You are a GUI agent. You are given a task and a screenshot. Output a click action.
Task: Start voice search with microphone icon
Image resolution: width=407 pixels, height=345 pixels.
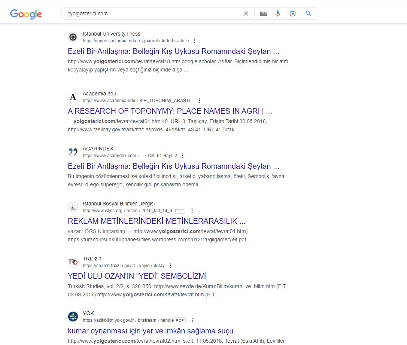click(278, 13)
